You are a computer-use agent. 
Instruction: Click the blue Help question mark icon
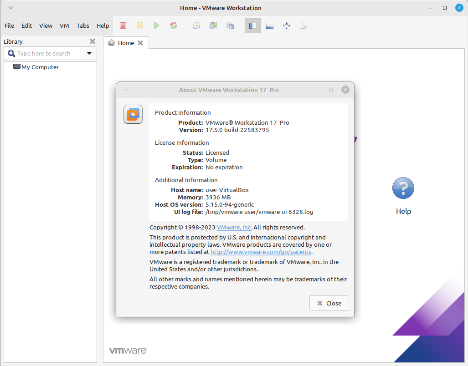(403, 188)
